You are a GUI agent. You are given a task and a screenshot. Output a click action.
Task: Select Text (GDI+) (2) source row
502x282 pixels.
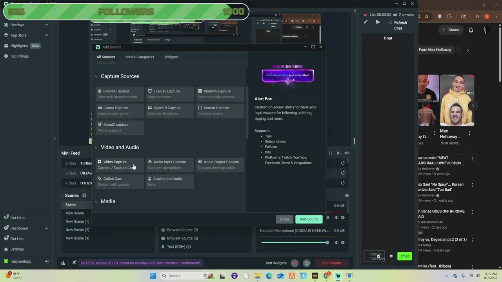pyautogui.click(x=178, y=247)
